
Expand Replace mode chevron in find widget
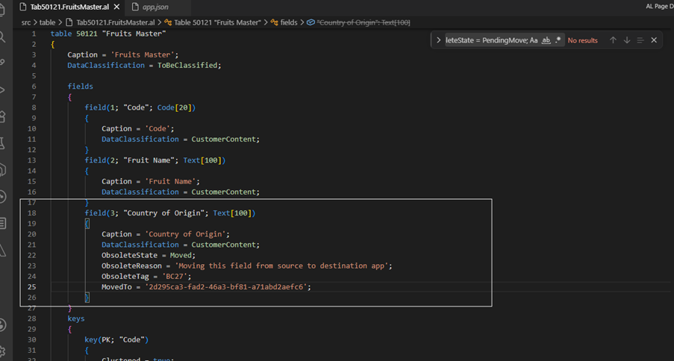(438, 40)
